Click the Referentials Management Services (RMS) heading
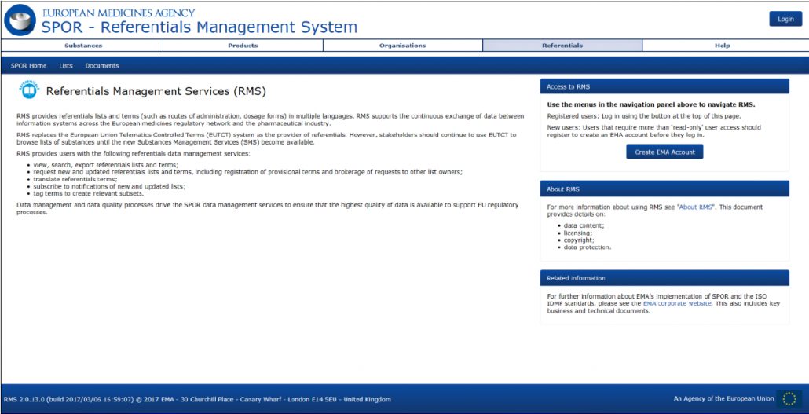This screenshot has height=414, width=809. tap(156, 91)
